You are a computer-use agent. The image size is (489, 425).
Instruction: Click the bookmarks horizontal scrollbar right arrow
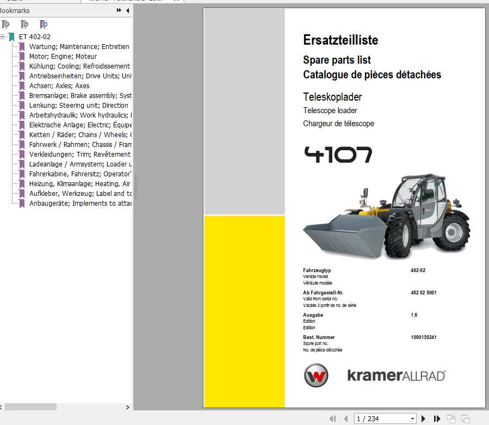[x=128, y=406]
